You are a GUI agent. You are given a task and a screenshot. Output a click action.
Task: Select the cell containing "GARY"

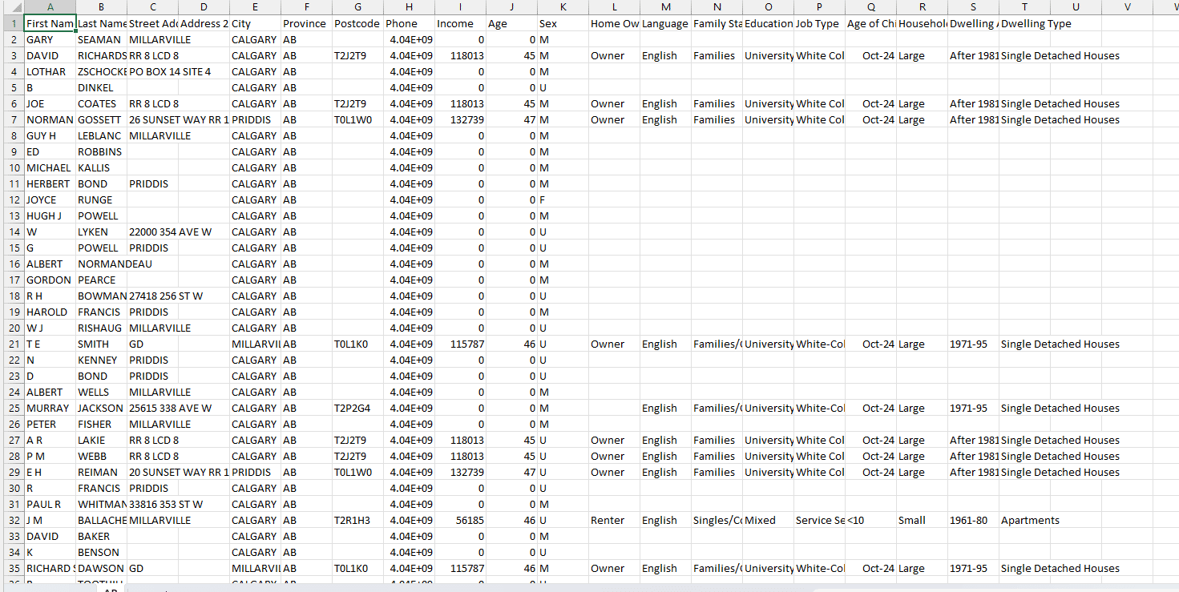pyautogui.click(x=50, y=39)
